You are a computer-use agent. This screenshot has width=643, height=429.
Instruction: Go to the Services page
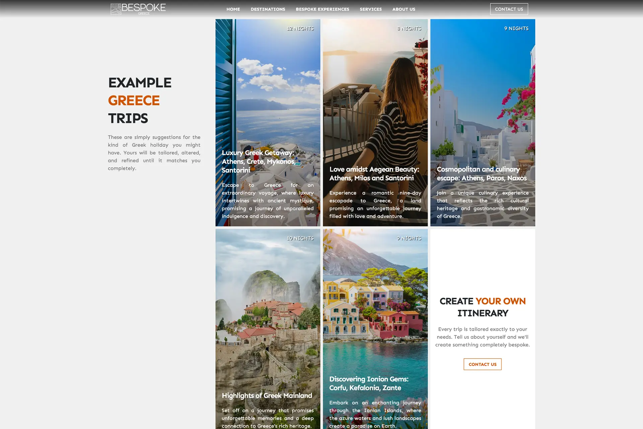[370, 9]
